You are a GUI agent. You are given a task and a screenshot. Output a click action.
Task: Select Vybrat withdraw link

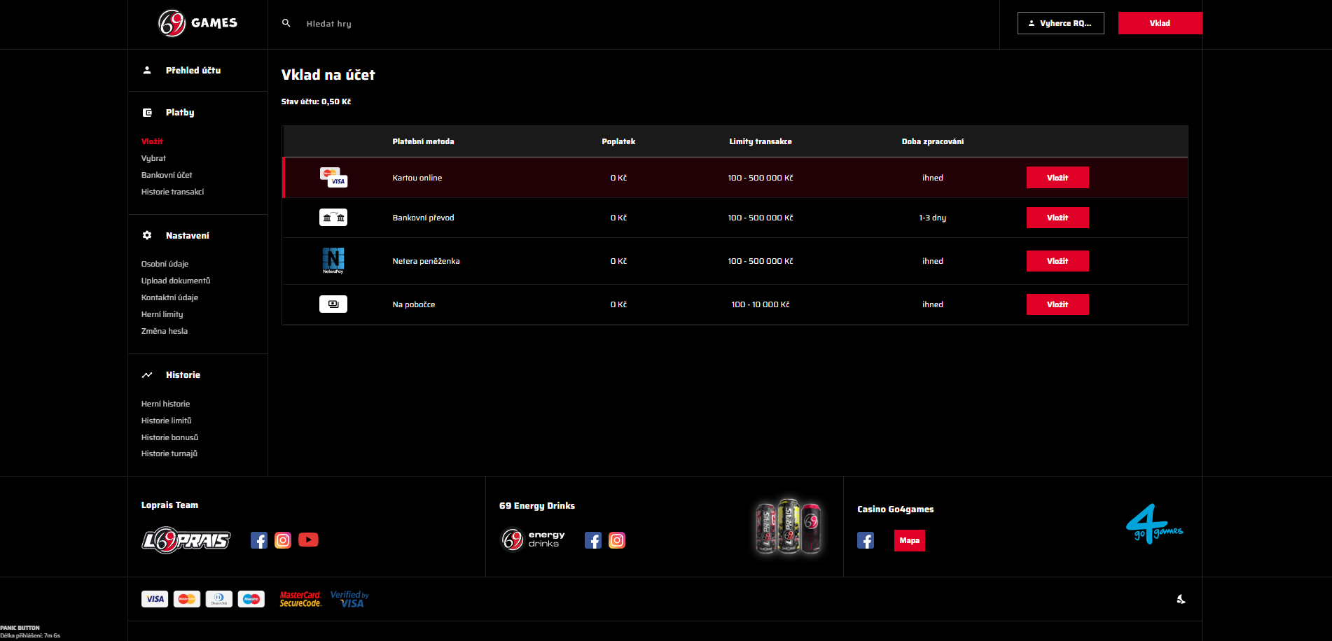(153, 158)
